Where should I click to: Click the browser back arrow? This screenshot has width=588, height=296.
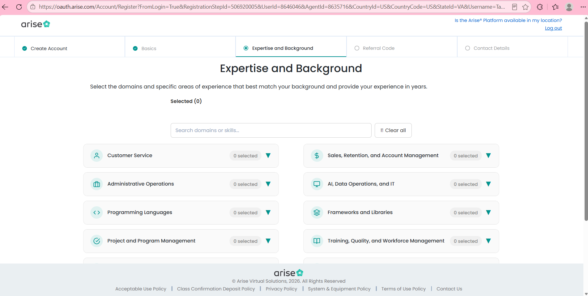click(x=5, y=7)
